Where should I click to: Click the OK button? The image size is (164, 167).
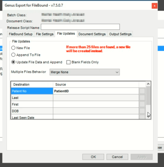click(x=93, y=157)
